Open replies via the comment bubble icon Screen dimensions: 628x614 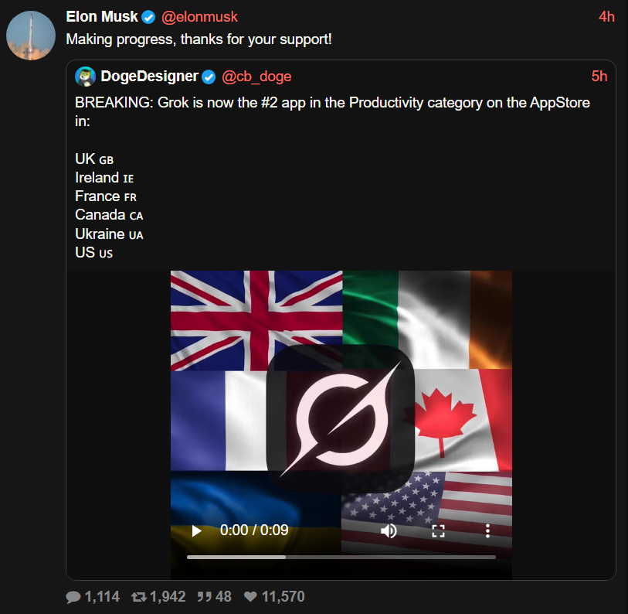pyautogui.click(x=73, y=597)
